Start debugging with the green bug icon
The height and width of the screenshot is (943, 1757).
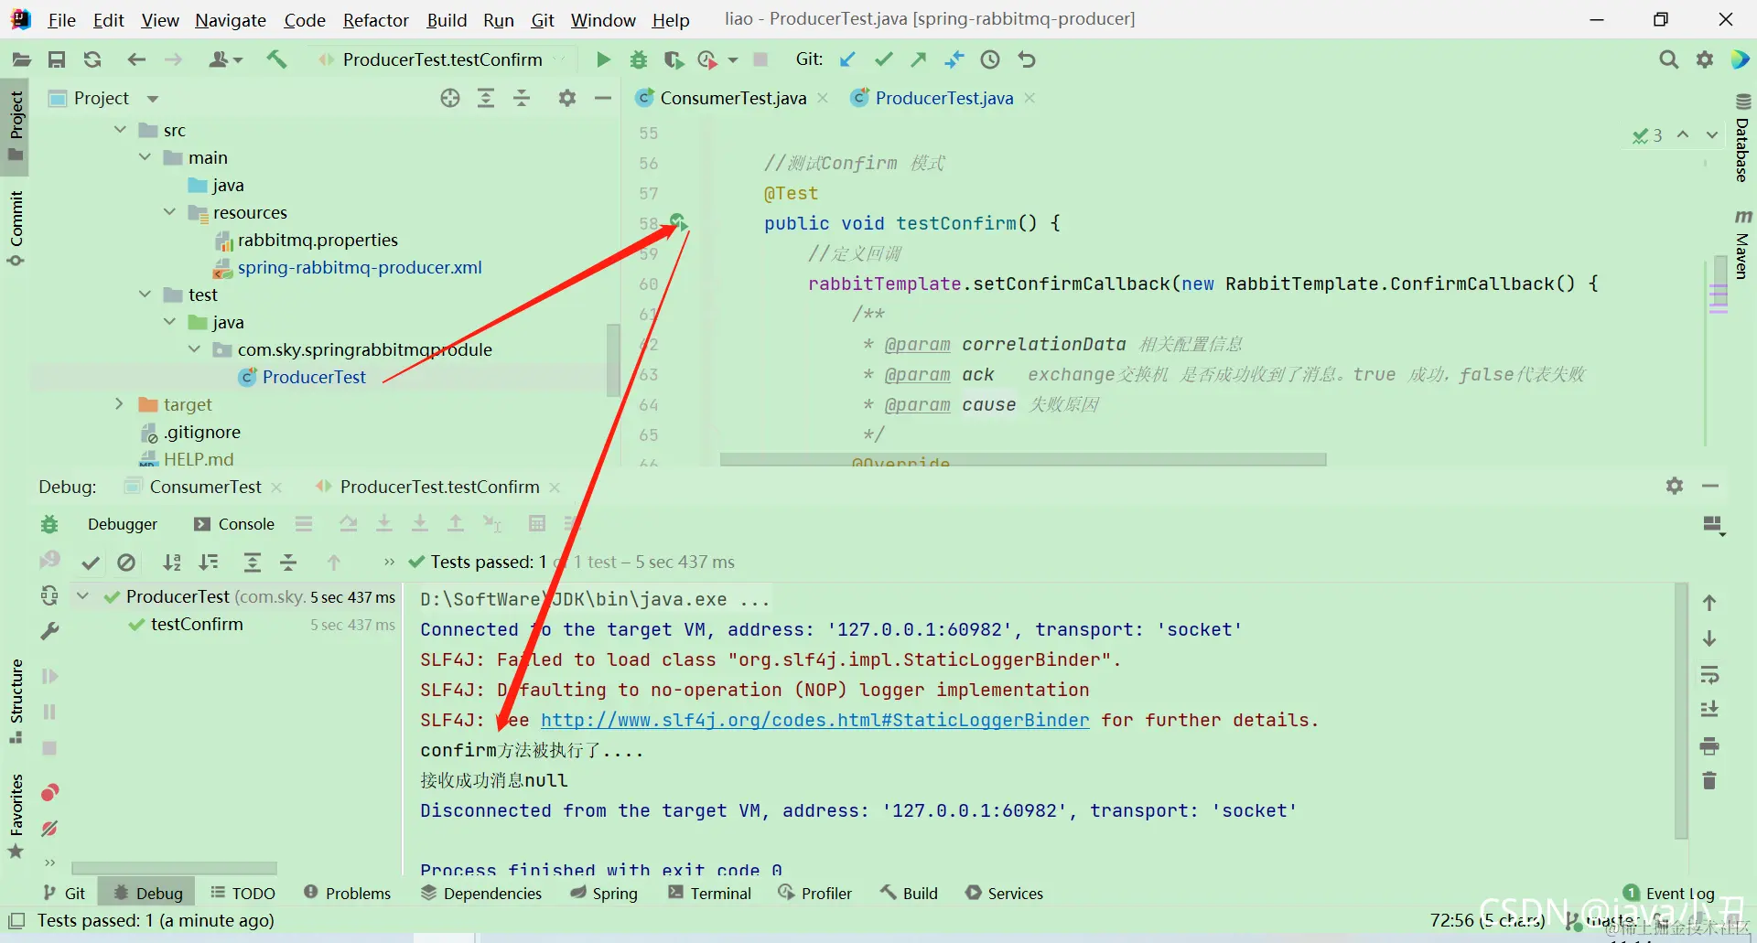(x=639, y=59)
